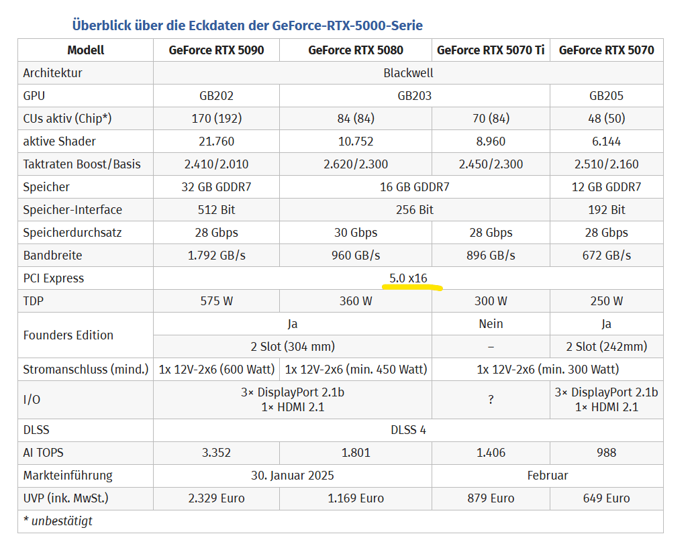Click the '1x 12V-2x6 (600 Watt)' cell
694x544 pixels.
click(x=216, y=370)
